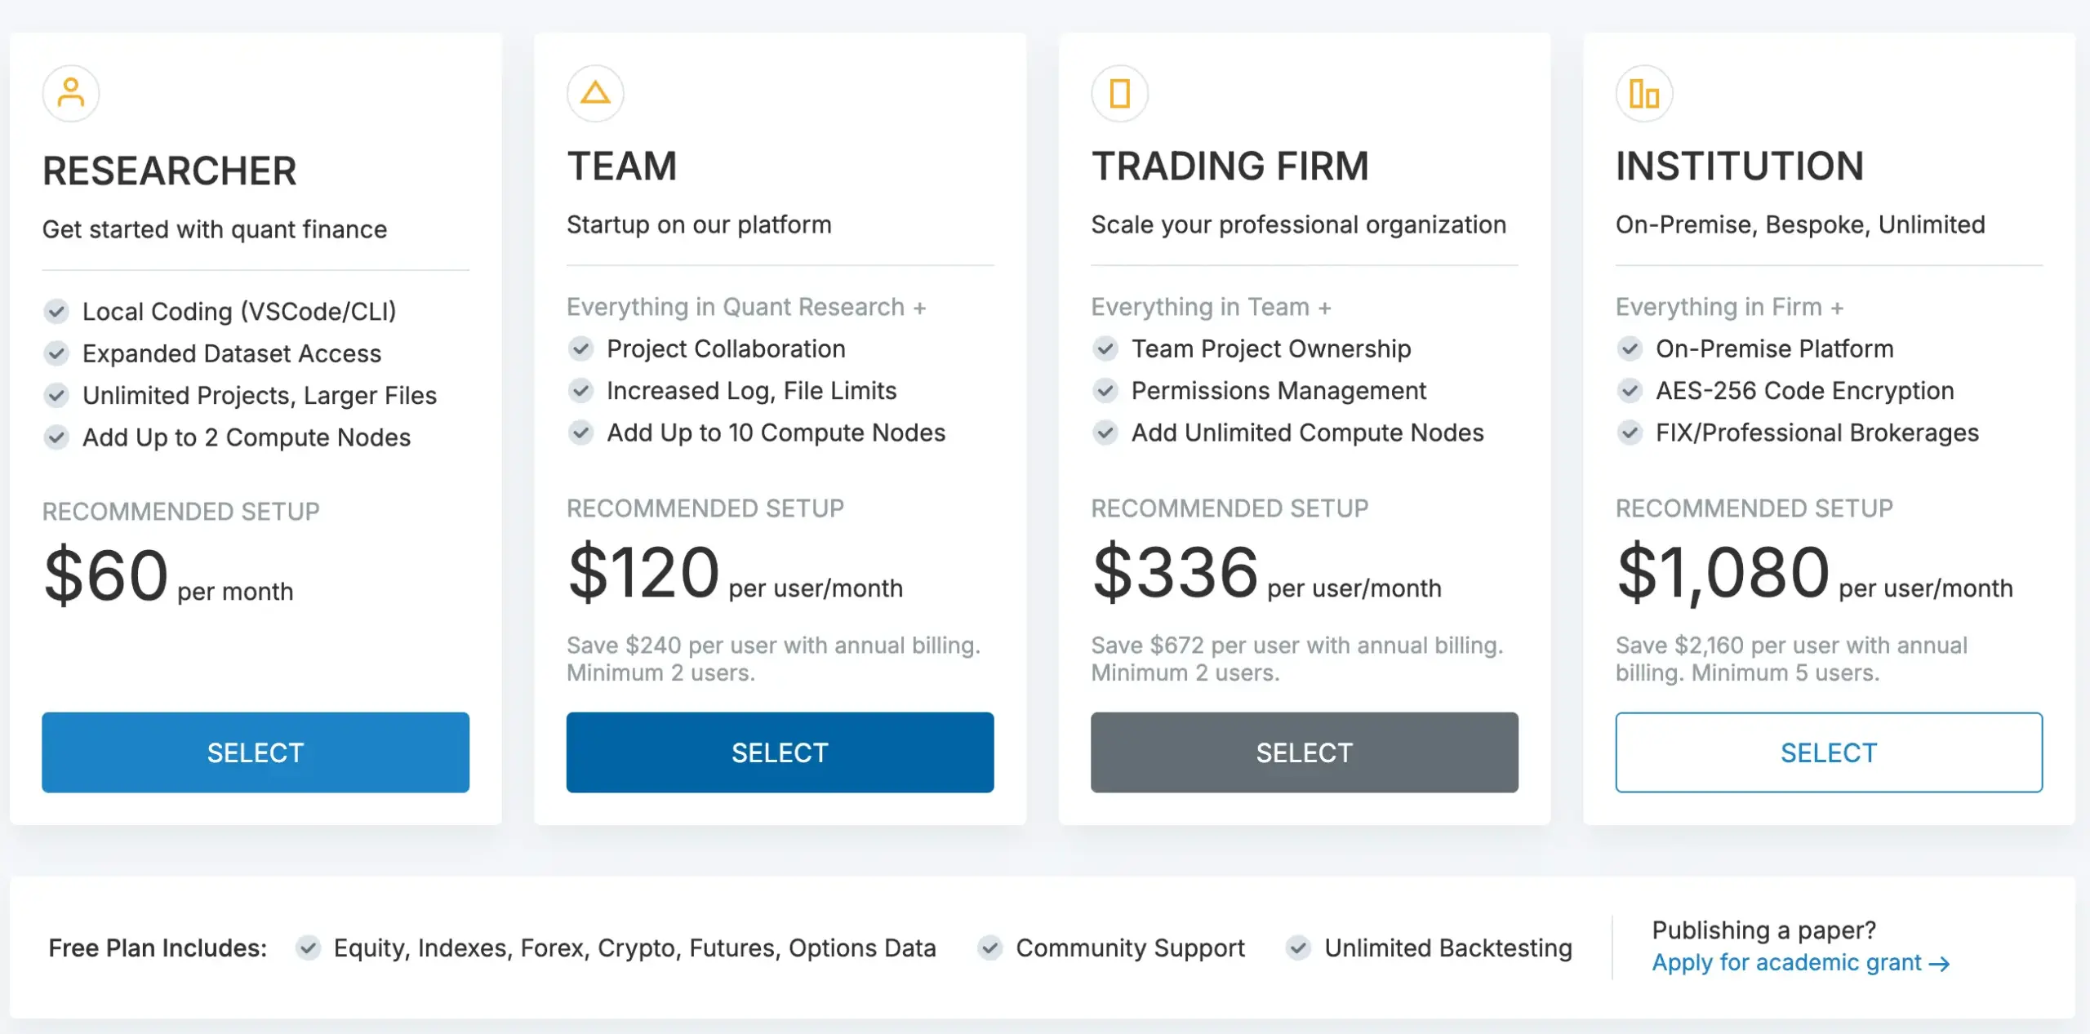Select the Team plan button

[780, 752]
